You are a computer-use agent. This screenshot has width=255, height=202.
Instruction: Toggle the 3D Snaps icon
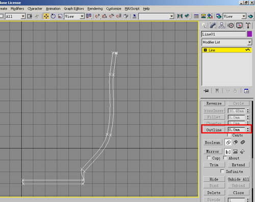[x=97, y=16]
